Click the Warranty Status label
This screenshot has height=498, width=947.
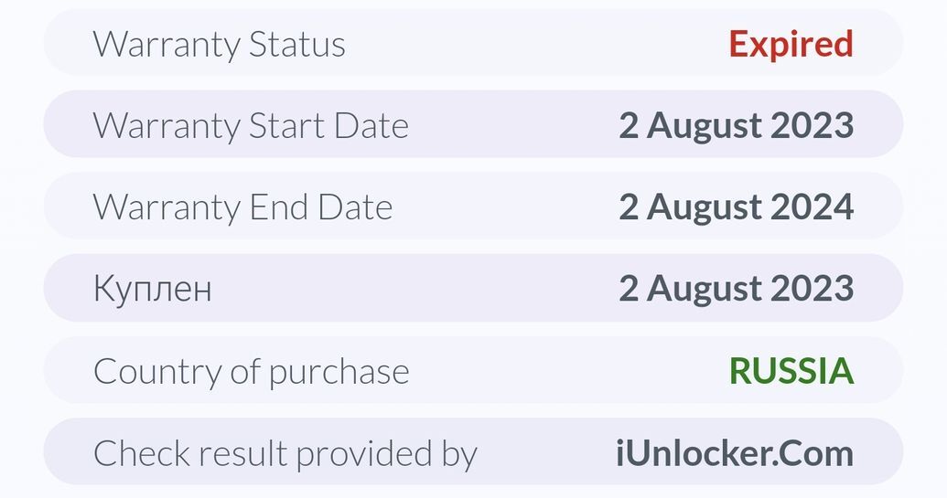pos(220,44)
